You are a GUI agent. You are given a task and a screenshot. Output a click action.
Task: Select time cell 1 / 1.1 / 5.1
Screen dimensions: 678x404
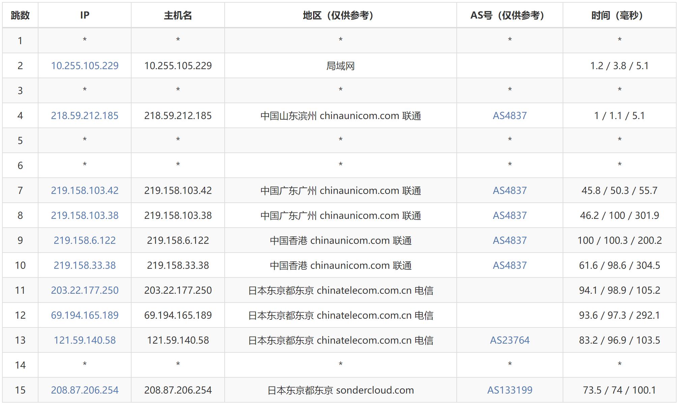point(620,115)
